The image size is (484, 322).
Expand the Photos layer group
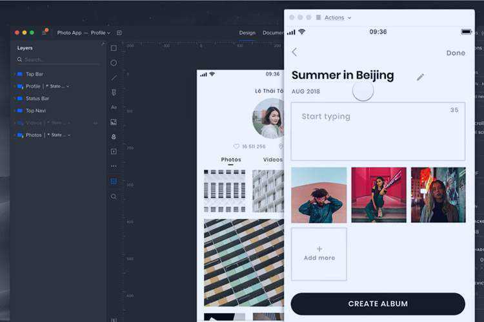pos(14,135)
